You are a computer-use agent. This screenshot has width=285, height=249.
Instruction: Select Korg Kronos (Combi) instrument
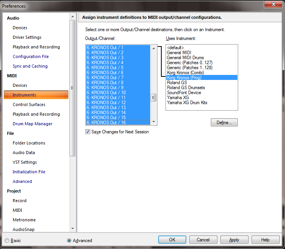click(x=202, y=73)
